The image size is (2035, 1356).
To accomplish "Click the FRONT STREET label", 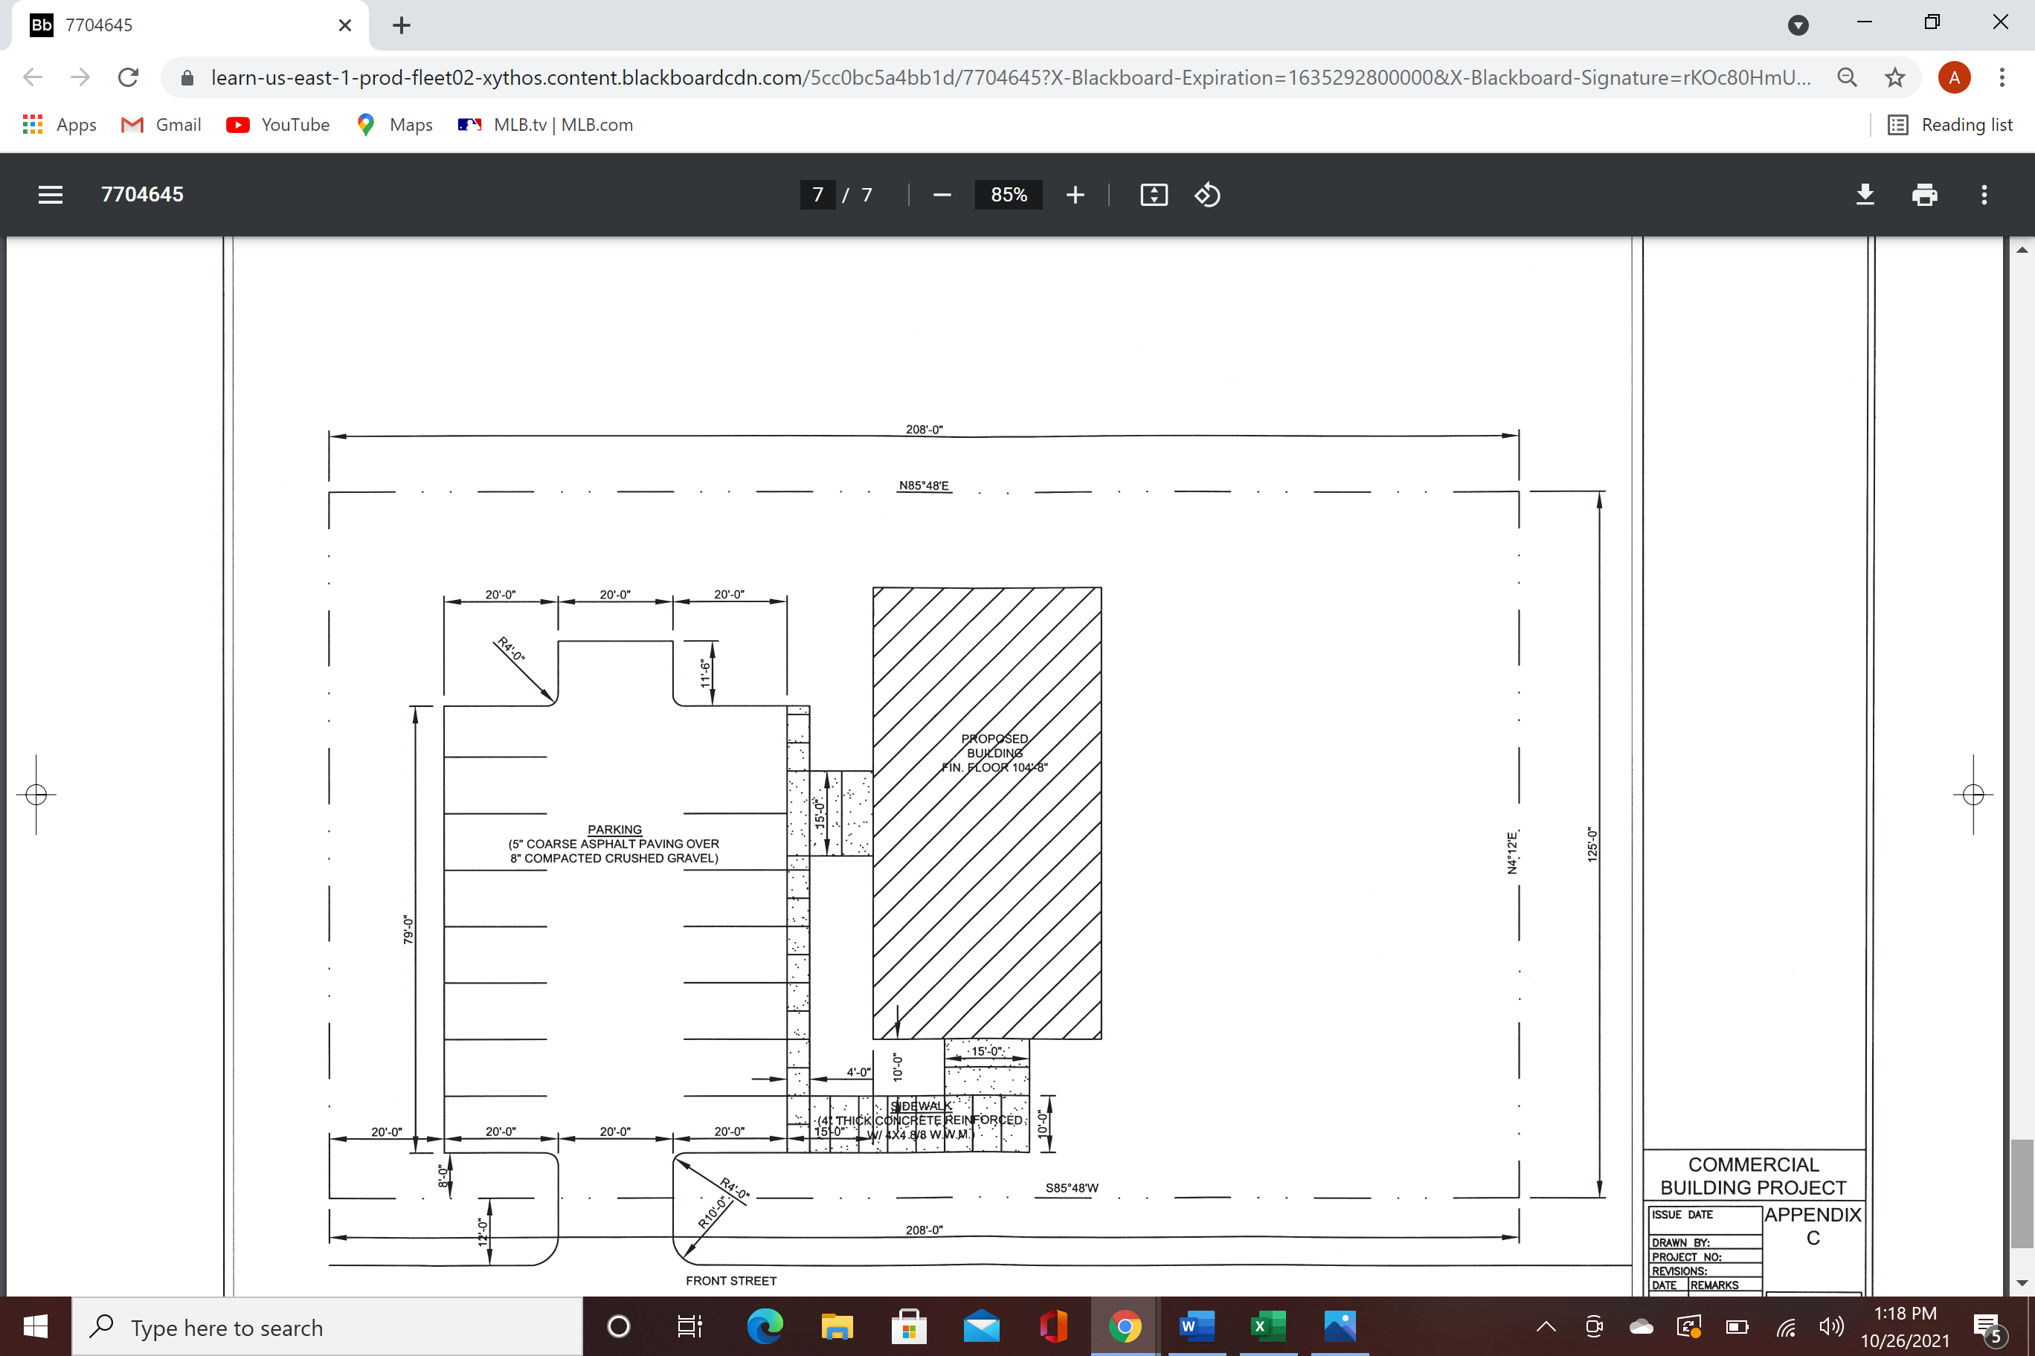I will [x=731, y=1281].
